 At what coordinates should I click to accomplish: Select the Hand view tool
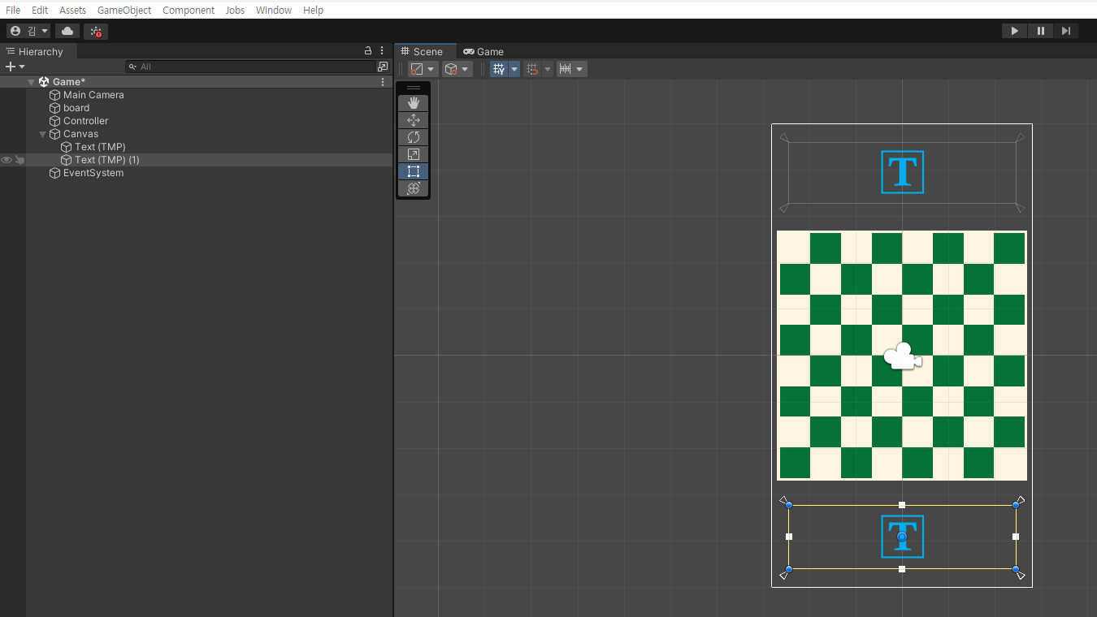[413, 103]
